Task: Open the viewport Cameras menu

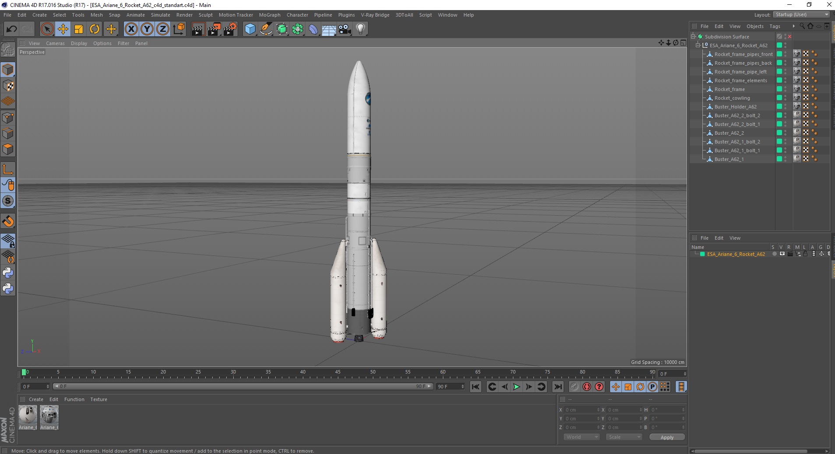Action: point(55,43)
